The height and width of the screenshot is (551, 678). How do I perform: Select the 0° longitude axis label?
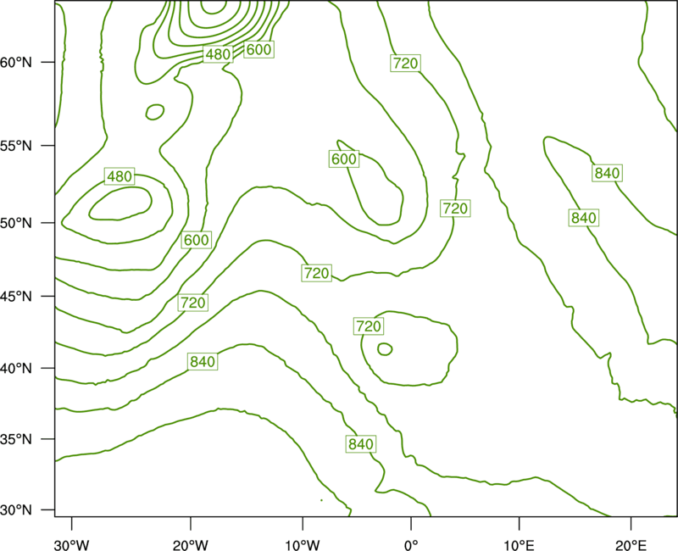coord(411,545)
